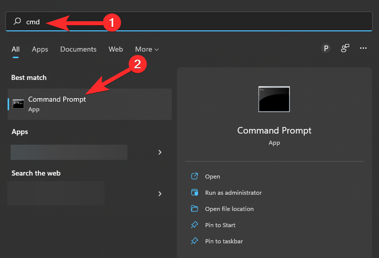Expand the Apps result chevron

(x=160, y=152)
